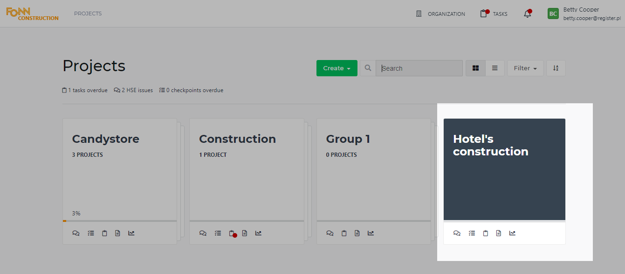
Task: Open documents icon on Construction card
Action: 245,233
